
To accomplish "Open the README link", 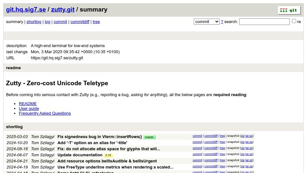I will 28,103.
